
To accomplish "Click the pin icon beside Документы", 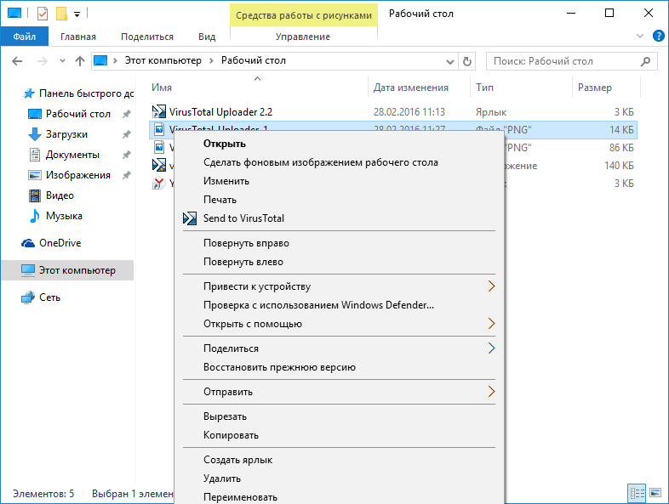I will tap(126, 155).
